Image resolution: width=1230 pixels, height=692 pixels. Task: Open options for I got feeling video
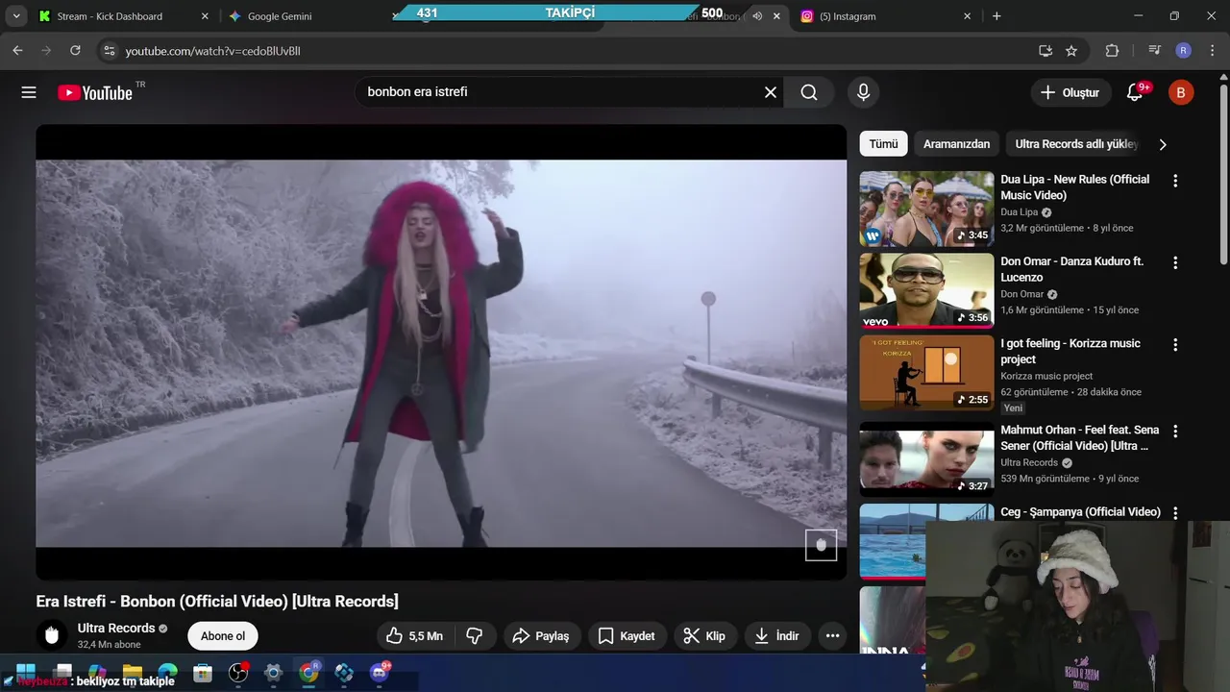(x=1174, y=344)
